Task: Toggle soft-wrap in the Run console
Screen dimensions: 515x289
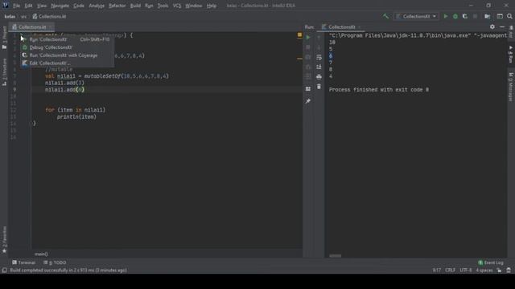Action: (319, 57)
